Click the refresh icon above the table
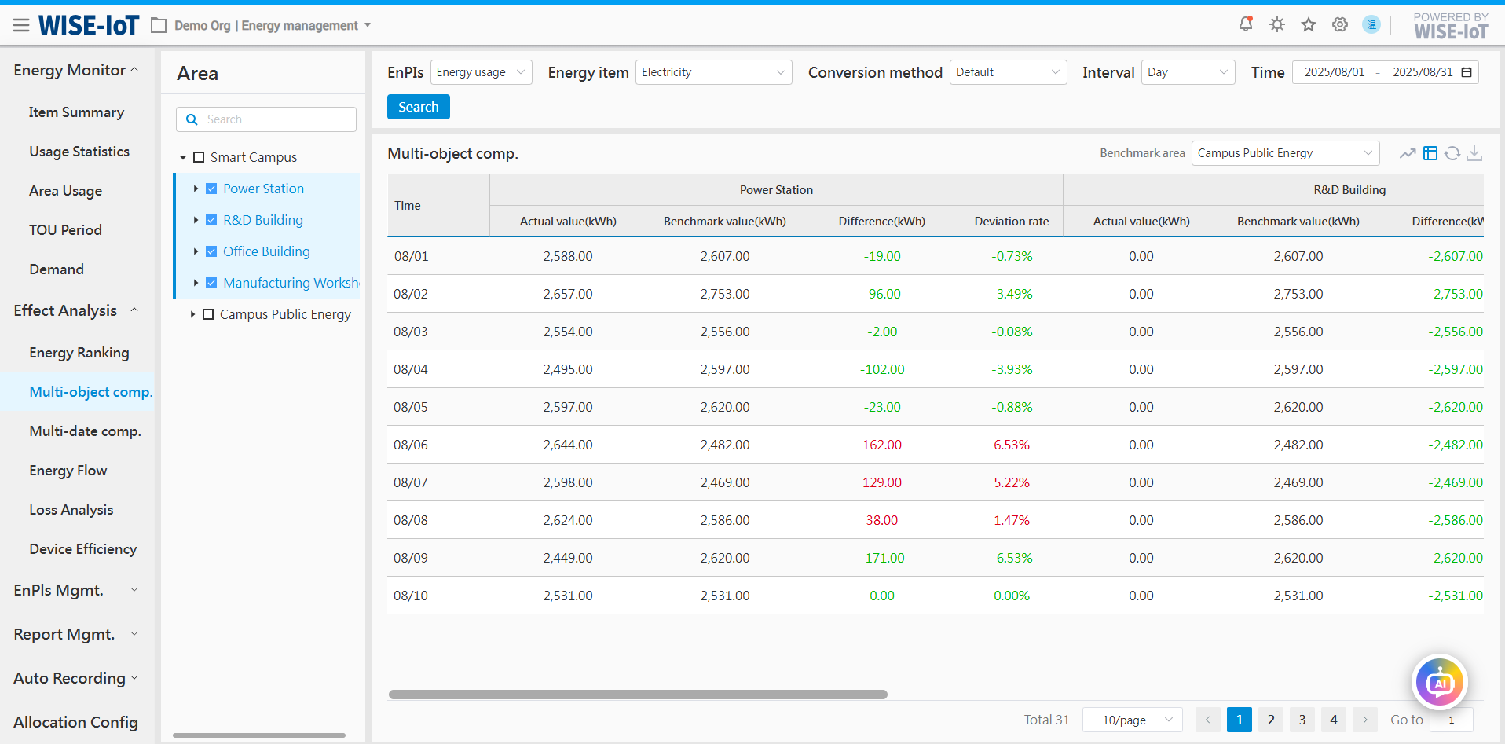1505x744 pixels. pos(1452,153)
